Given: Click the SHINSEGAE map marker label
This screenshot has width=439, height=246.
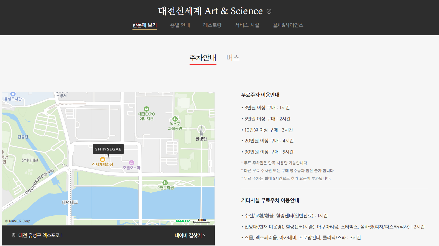Looking at the screenshot, I should click(x=108, y=149).
